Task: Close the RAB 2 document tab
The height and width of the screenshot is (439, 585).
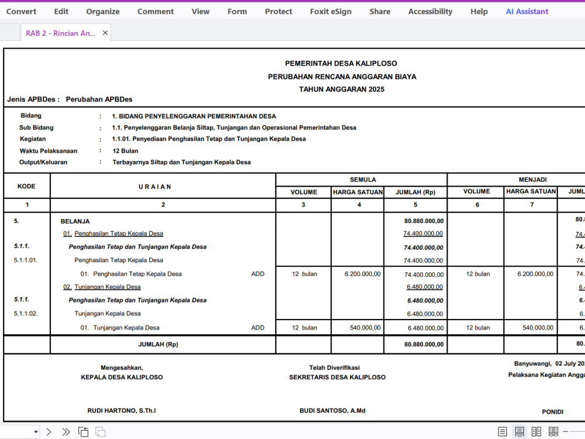Action: 105,33
